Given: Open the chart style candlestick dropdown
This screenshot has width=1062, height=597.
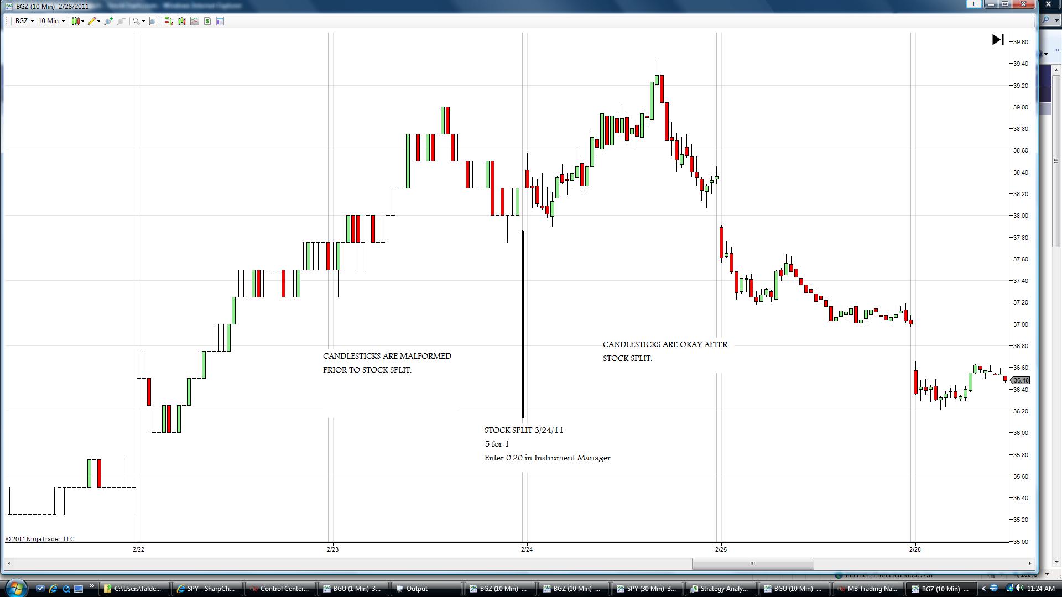Looking at the screenshot, I should click(77, 21).
